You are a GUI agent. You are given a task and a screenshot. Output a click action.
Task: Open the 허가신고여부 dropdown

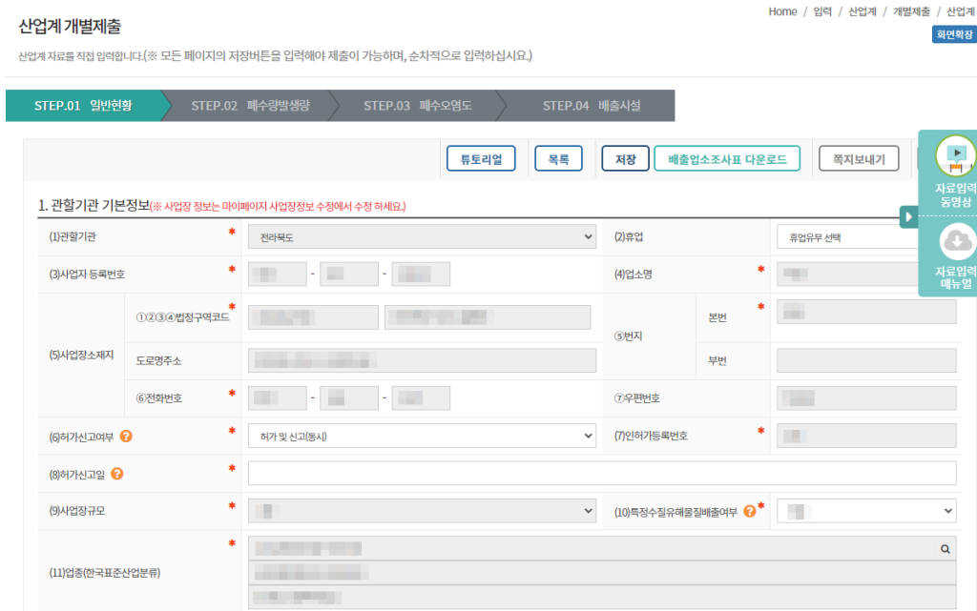422,437
